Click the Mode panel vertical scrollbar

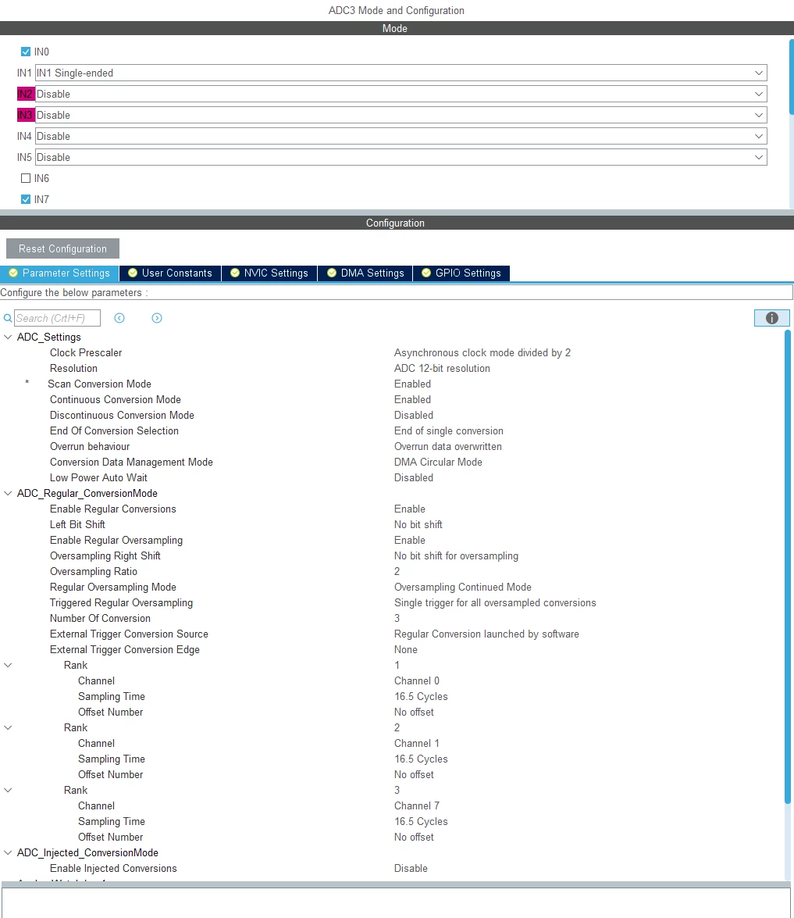coord(791,76)
